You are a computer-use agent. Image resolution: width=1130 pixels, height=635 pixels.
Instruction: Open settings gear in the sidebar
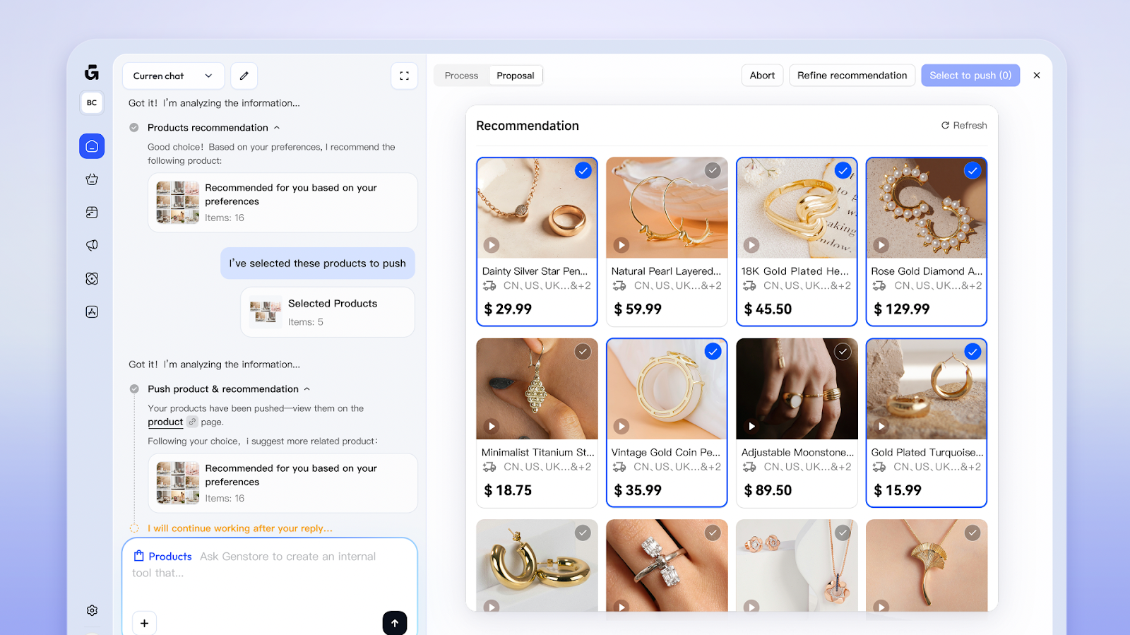pyautogui.click(x=92, y=610)
